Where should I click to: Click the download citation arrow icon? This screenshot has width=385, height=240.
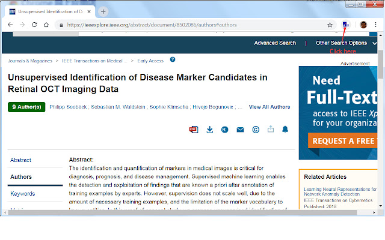[x=210, y=129]
